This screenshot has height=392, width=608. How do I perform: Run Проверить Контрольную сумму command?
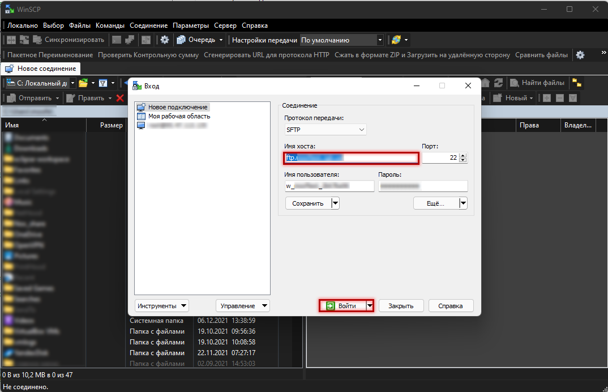tap(148, 55)
